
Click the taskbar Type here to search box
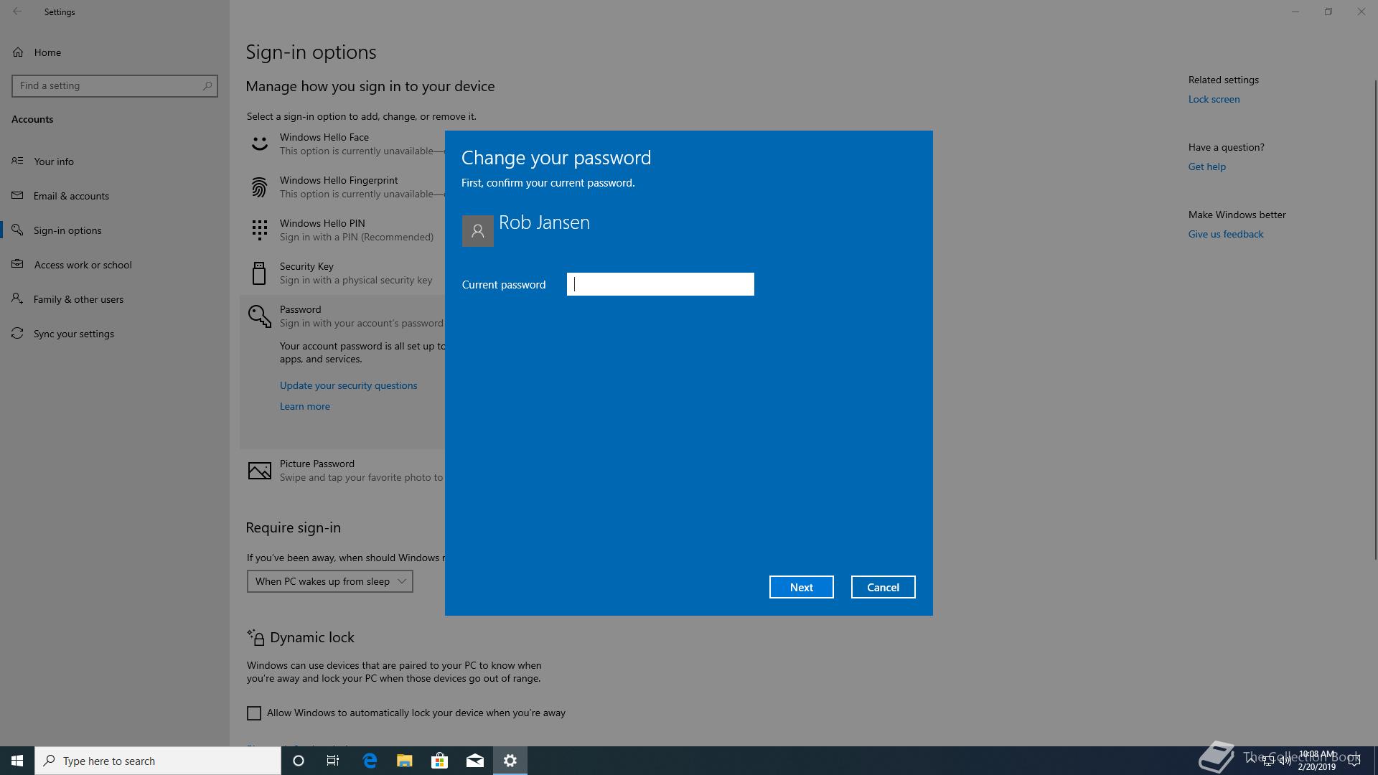pos(158,761)
